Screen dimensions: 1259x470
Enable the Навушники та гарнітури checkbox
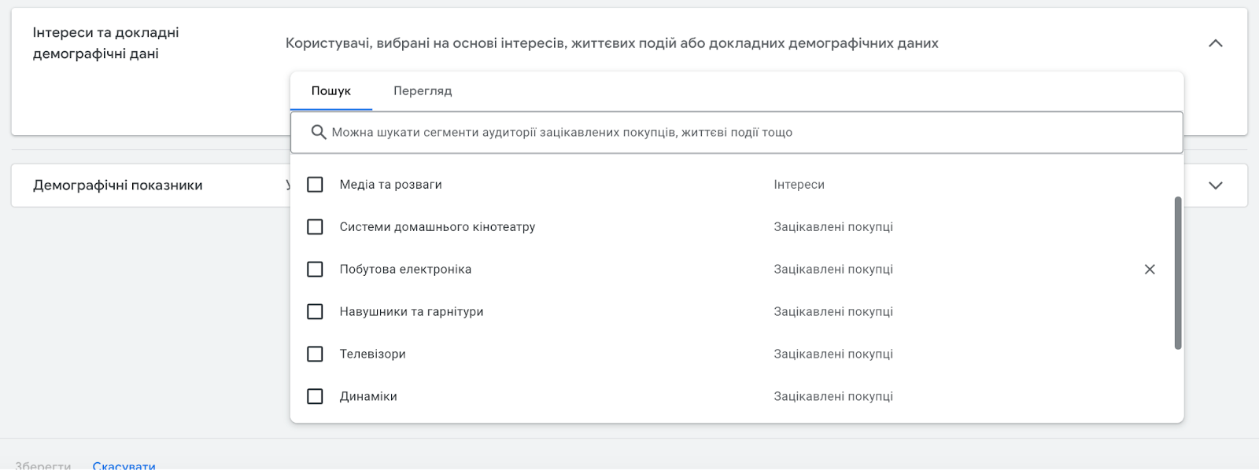tap(315, 312)
